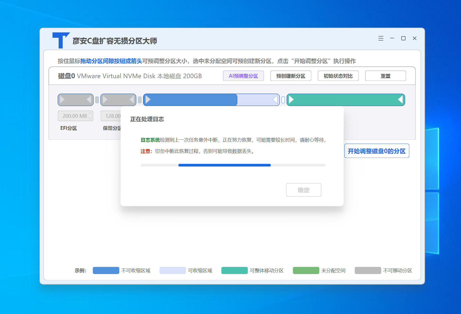Click gap button between blue and green partitions
The height and width of the screenshot is (314, 461).
tap(283, 100)
